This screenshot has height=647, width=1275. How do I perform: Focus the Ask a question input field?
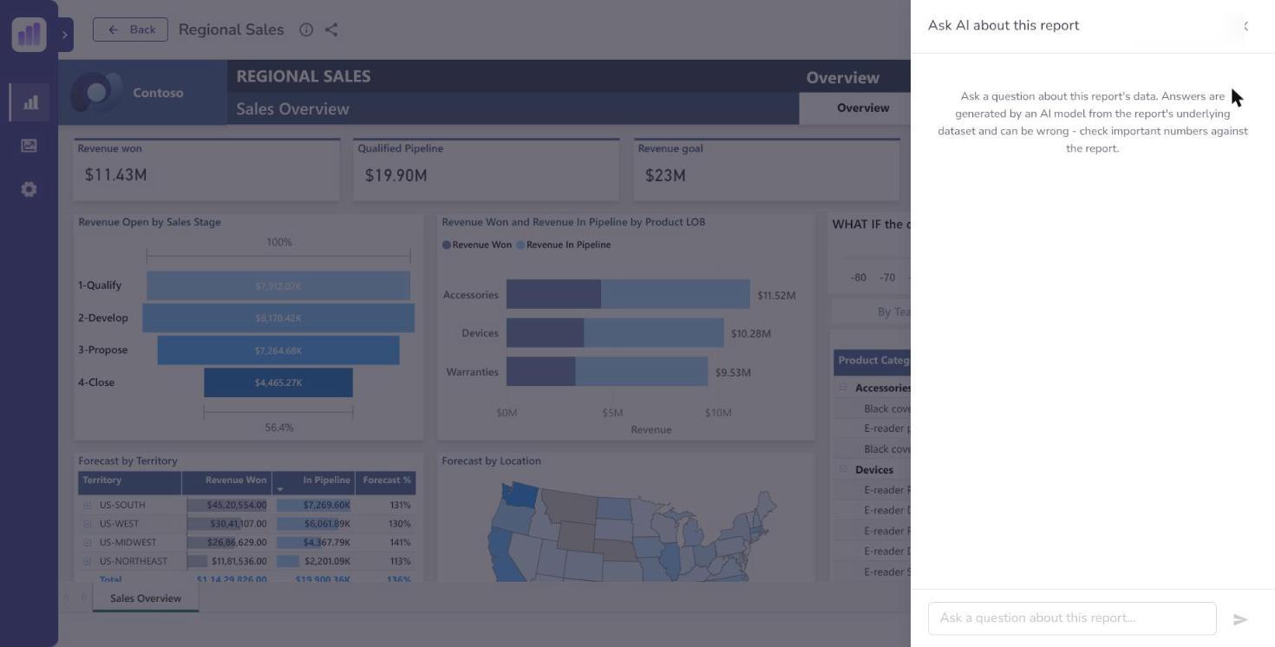click(1072, 618)
